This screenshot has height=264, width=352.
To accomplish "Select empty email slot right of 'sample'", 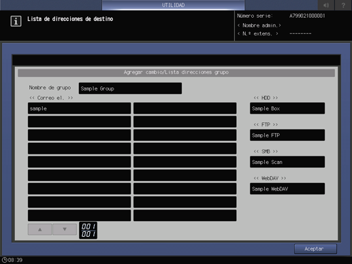I will click(185, 108).
